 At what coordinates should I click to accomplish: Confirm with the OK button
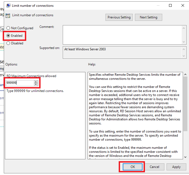tap(132, 167)
